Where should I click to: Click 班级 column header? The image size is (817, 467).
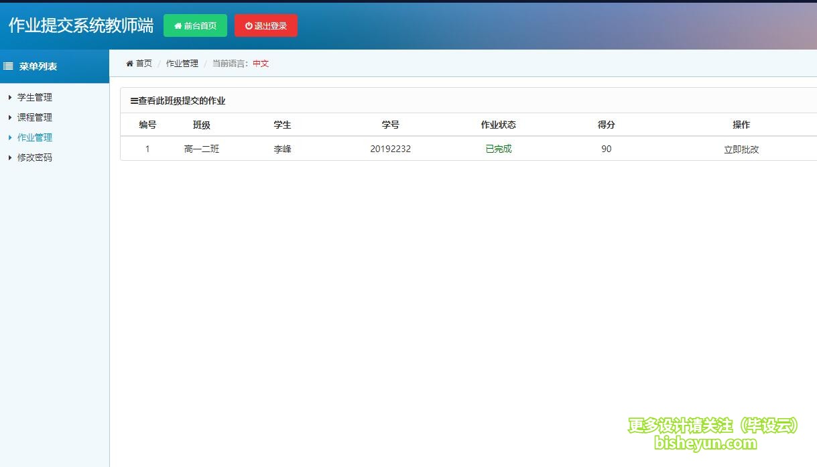tap(202, 125)
